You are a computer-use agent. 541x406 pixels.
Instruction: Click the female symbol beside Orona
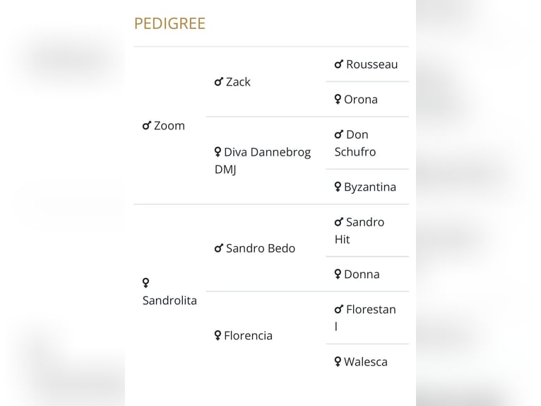(x=338, y=99)
